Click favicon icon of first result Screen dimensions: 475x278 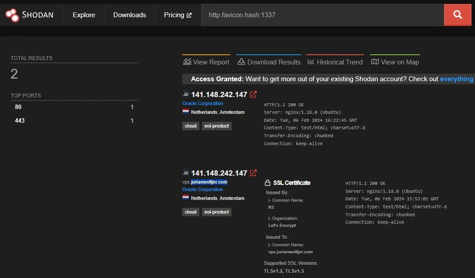[185, 94]
